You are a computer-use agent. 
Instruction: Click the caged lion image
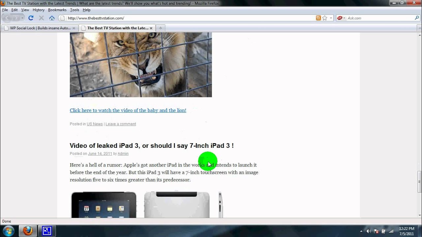pos(141,65)
